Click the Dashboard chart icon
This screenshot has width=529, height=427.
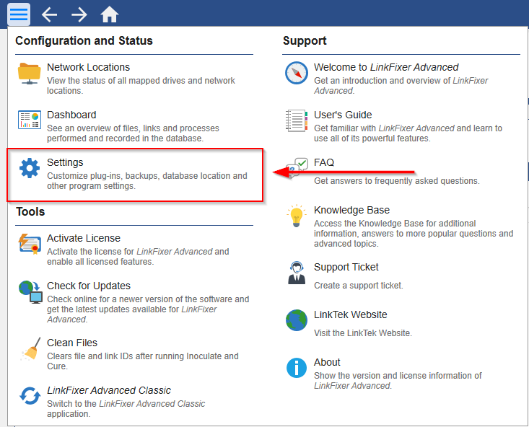30,120
